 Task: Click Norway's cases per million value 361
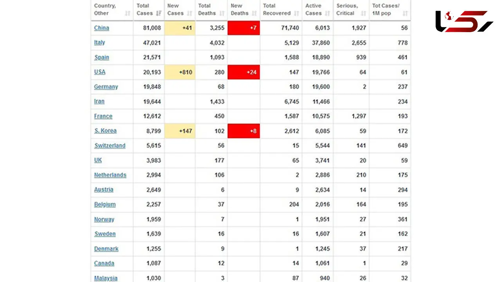click(x=403, y=219)
